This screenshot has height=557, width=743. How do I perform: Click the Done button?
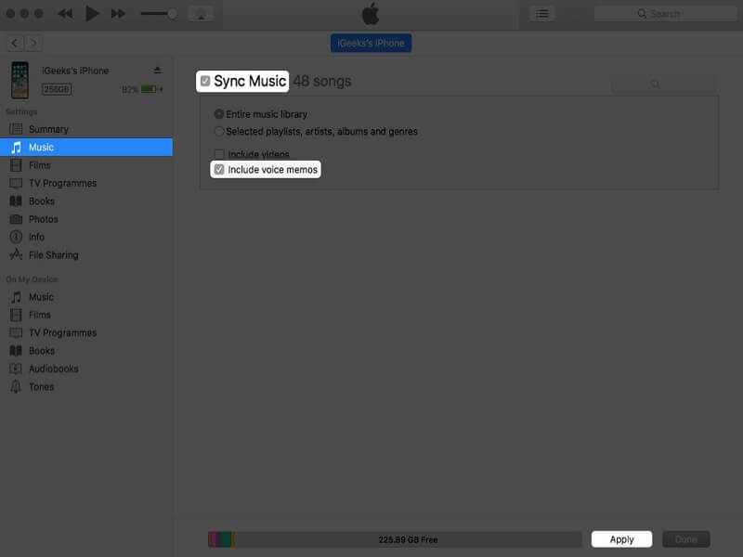point(685,539)
